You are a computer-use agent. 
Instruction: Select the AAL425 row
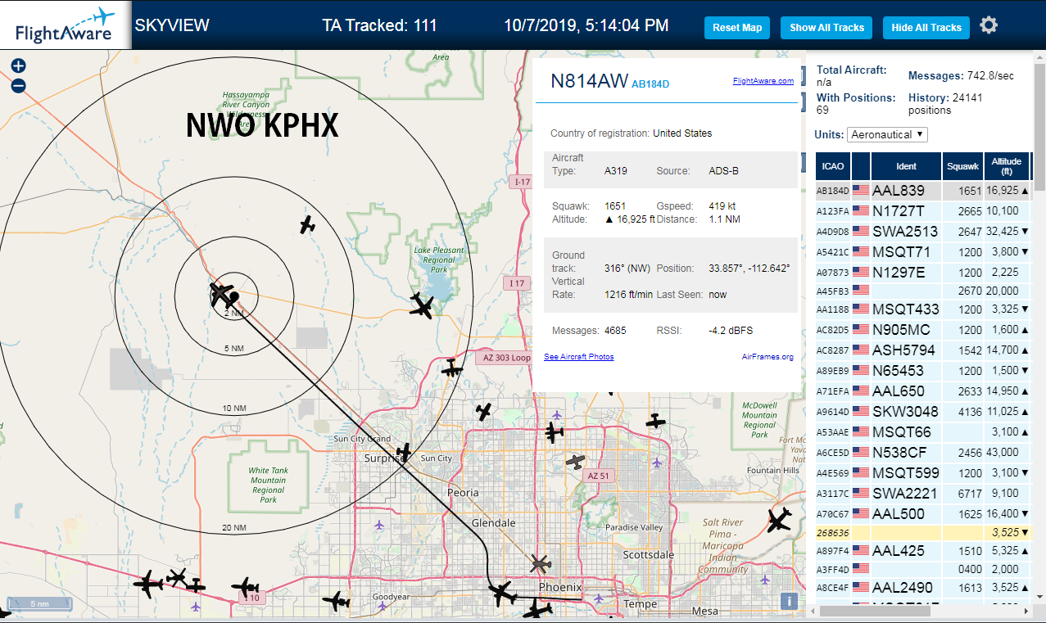point(923,550)
